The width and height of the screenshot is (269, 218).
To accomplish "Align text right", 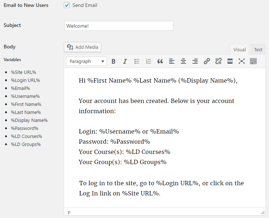I will (195, 62).
